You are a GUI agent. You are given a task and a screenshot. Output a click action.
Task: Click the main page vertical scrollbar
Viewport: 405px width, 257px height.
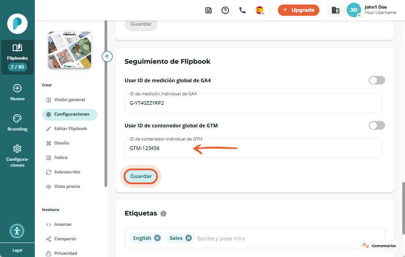[403, 208]
